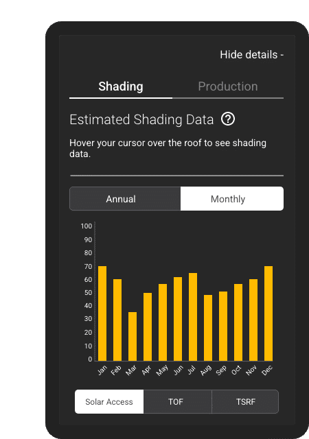Select the August bar in chart

pos(208,328)
